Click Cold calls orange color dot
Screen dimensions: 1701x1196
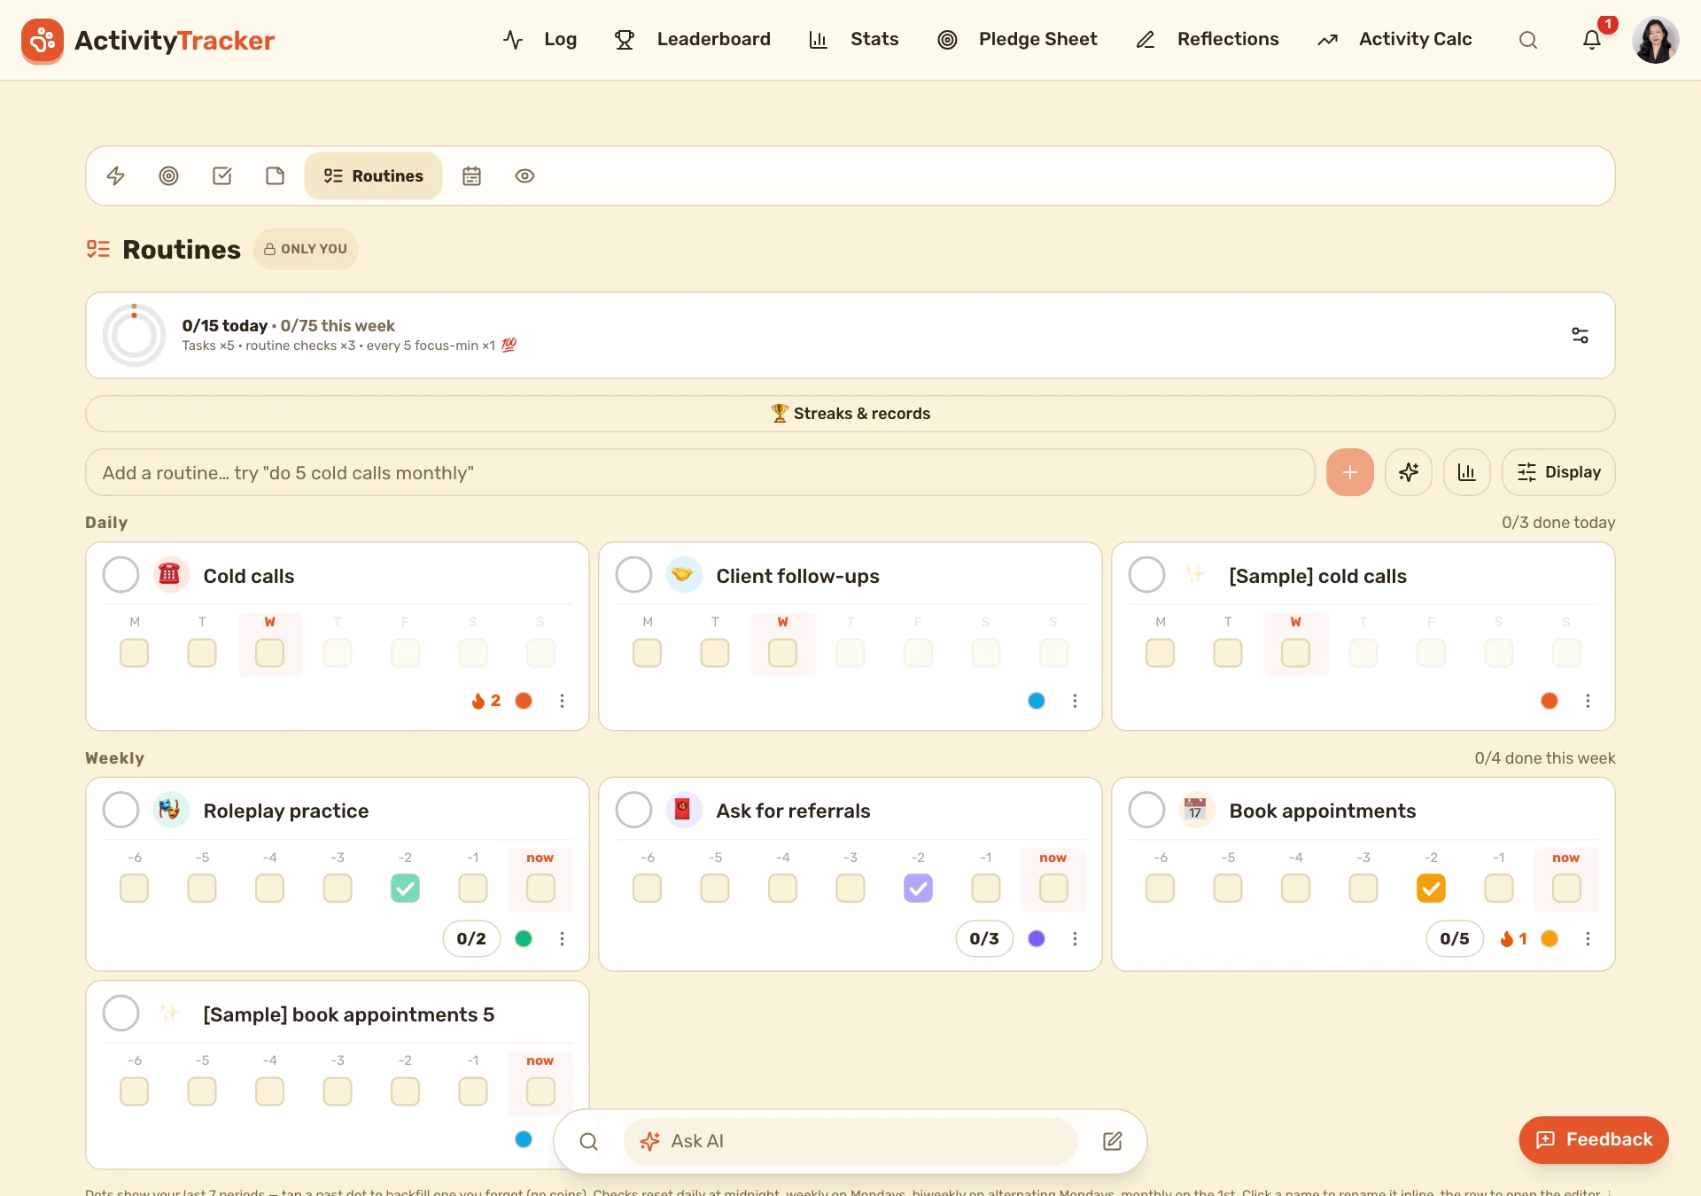coord(524,701)
